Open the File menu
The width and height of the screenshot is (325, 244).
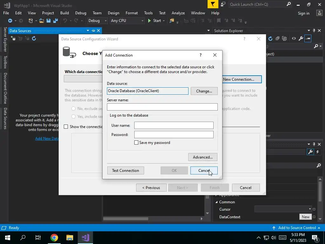6,13
